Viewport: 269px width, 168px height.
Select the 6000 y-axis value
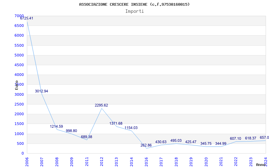[x=19, y=36]
